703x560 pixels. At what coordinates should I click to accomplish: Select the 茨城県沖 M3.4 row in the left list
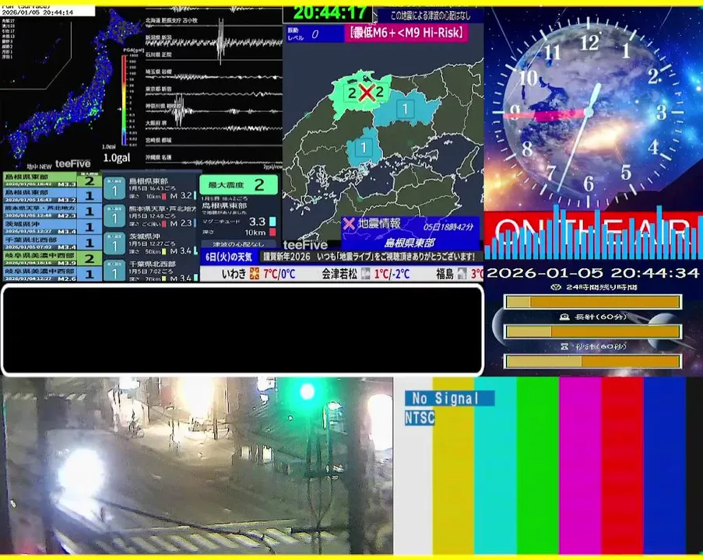tap(52, 226)
